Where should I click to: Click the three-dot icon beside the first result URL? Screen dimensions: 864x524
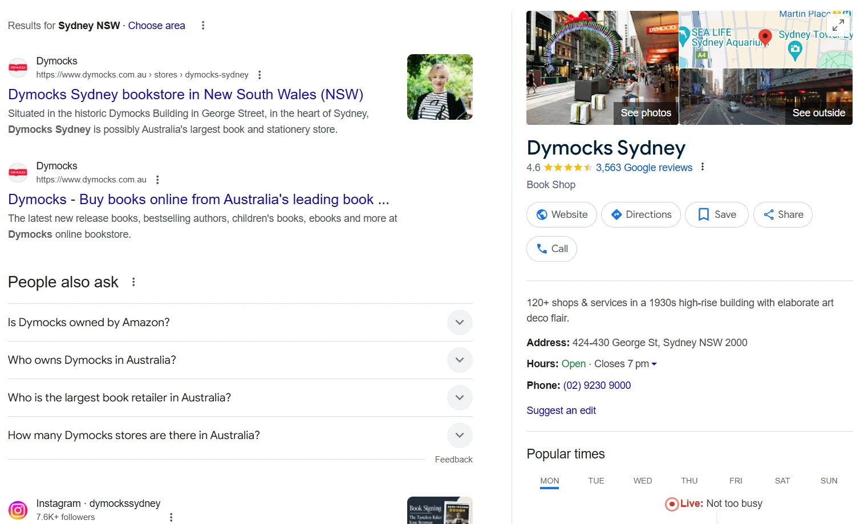259,74
